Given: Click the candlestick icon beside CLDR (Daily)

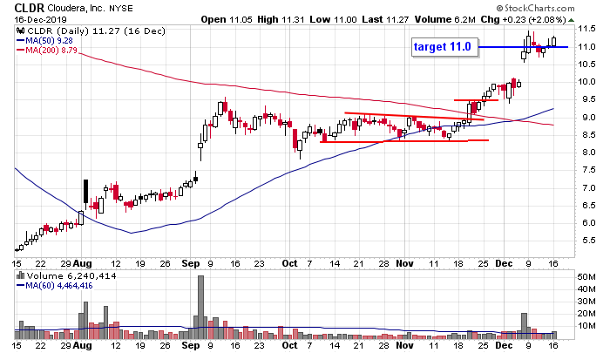Looking at the screenshot, I should (21, 31).
